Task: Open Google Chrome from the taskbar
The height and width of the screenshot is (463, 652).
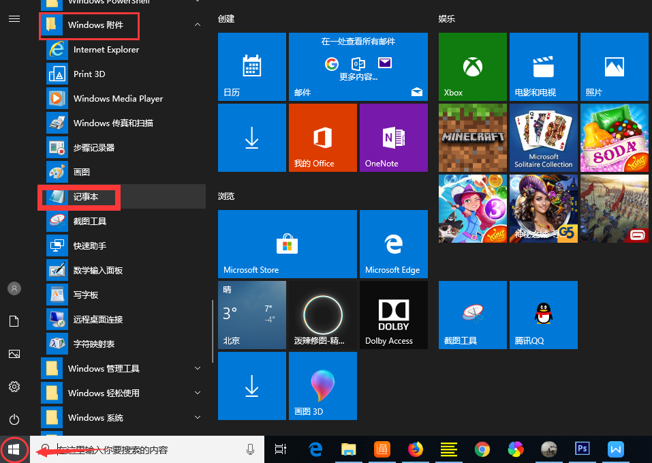Action: point(482,449)
